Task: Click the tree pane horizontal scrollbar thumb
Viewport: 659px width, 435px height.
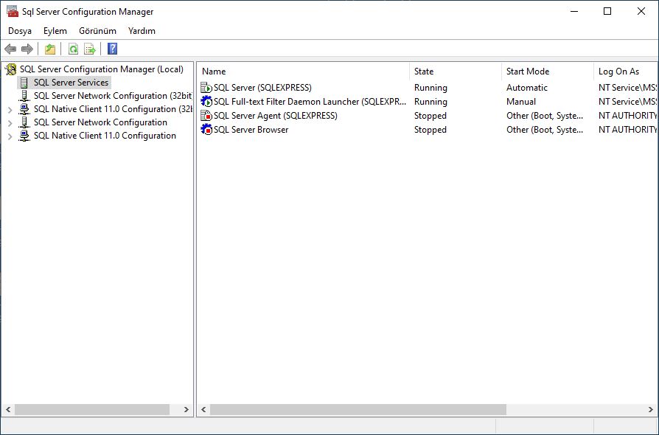Action: tap(92, 409)
